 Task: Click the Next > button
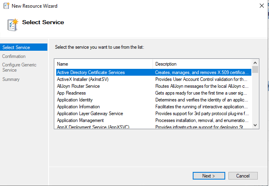tap(209, 176)
